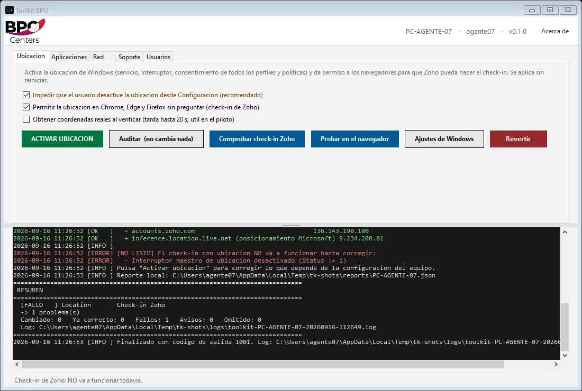Click the BPO Centers logo
582x391 pixels.
coord(25,32)
